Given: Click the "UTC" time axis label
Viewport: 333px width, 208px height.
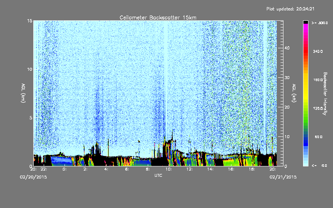Looking at the screenshot, I should 158,175.
